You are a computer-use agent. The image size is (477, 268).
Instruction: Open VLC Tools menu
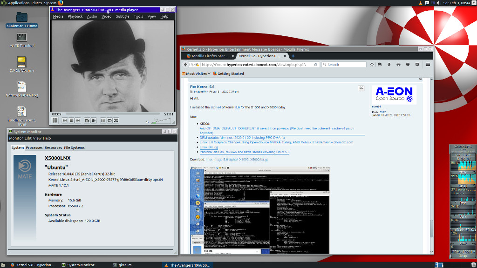click(138, 16)
